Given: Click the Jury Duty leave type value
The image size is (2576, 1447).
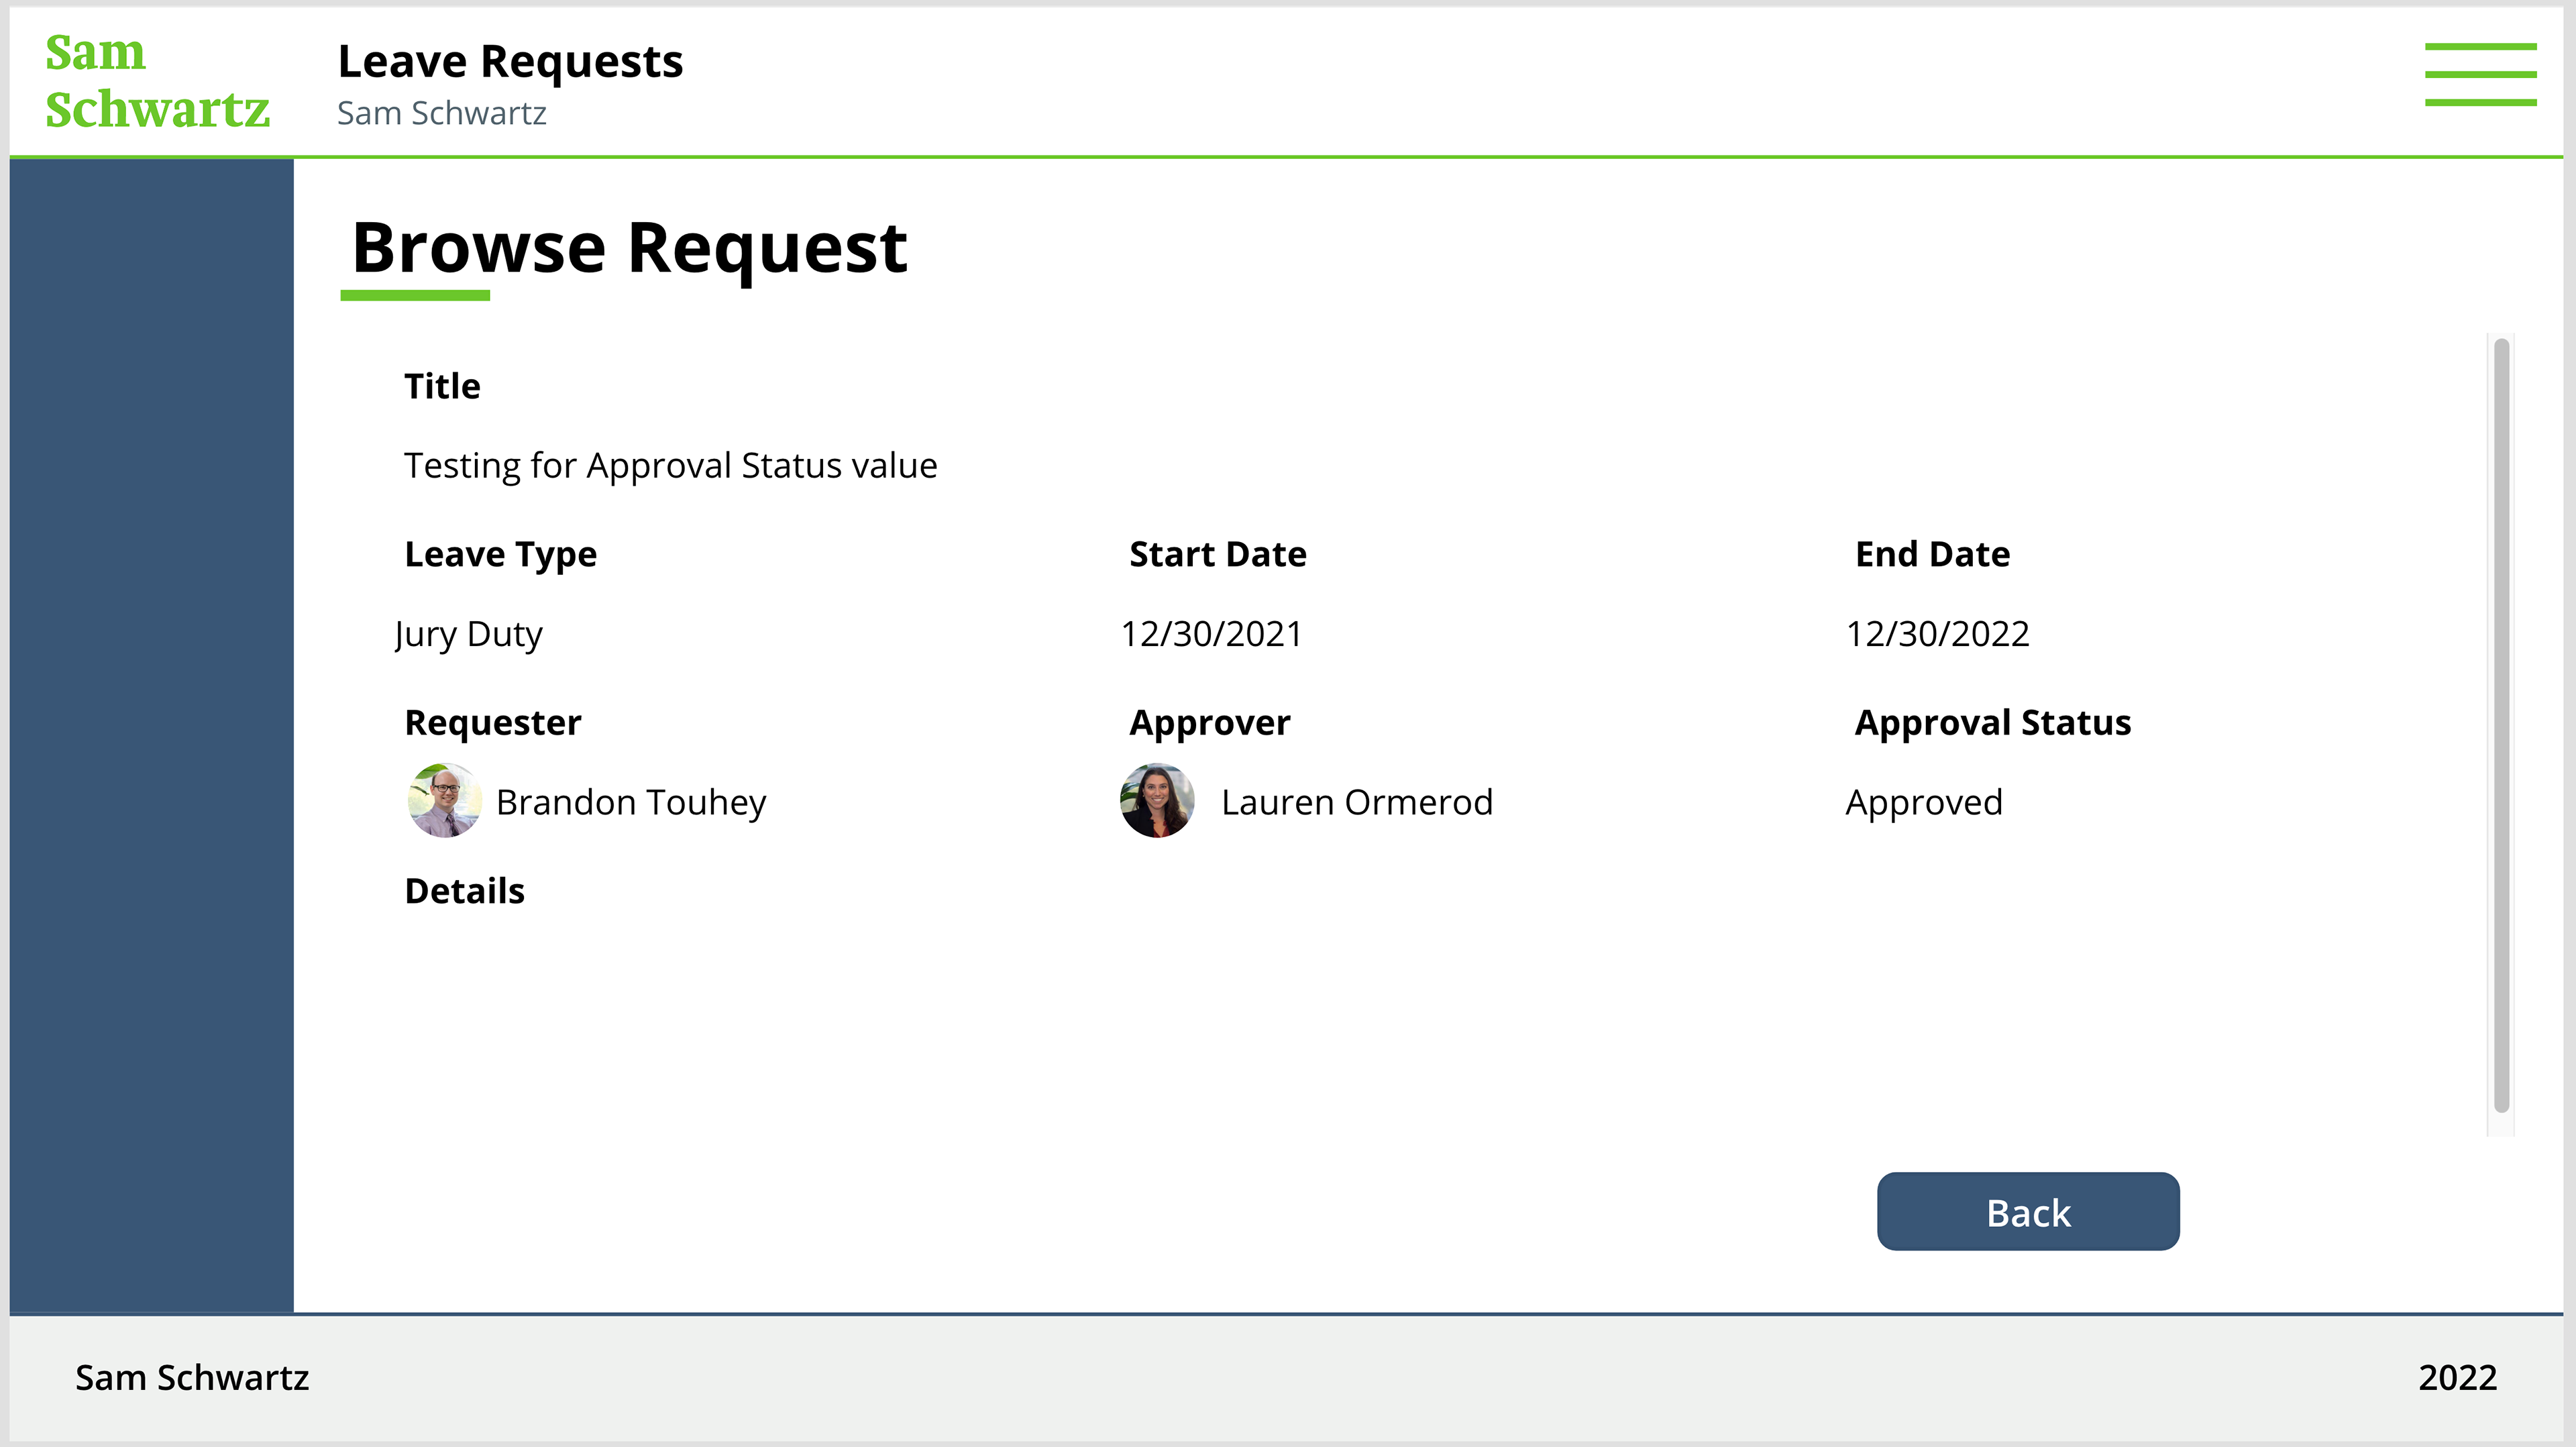Looking at the screenshot, I should [x=468, y=634].
